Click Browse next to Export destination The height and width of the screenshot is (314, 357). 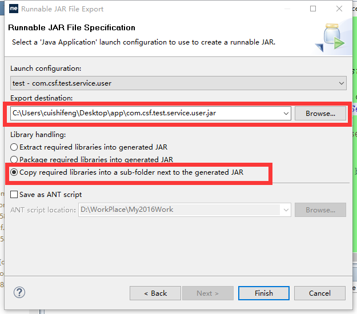tap(320, 113)
